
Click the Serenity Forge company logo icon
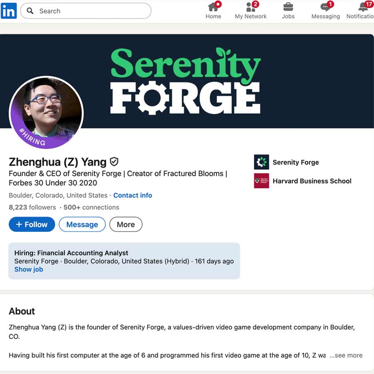[x=261, y=162]
